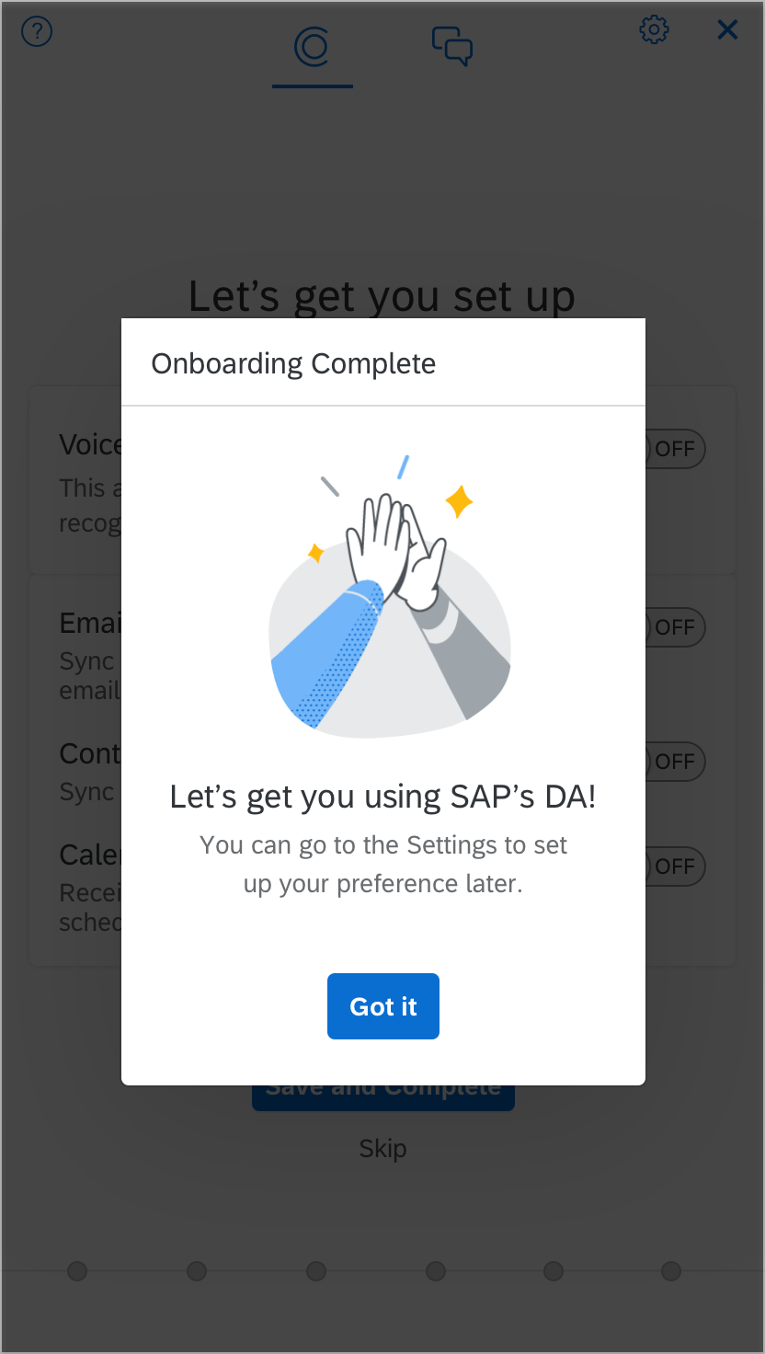Open the help question mark icon

37,31
